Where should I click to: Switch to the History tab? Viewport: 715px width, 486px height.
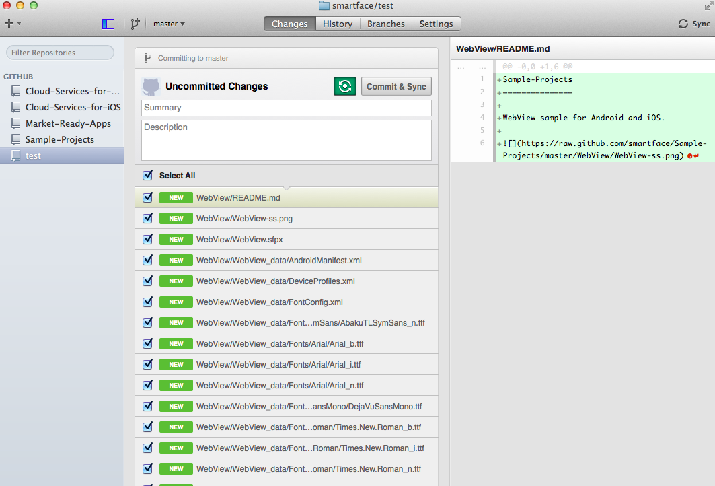click(x=338, y=24)
